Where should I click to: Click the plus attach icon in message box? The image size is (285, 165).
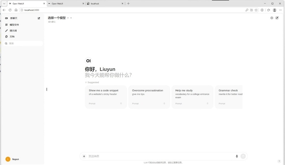[84, 156]
